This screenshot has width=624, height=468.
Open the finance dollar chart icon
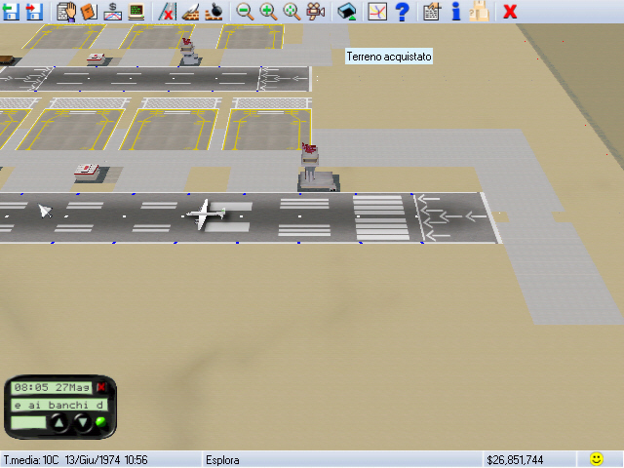click(x=113, y=11)
